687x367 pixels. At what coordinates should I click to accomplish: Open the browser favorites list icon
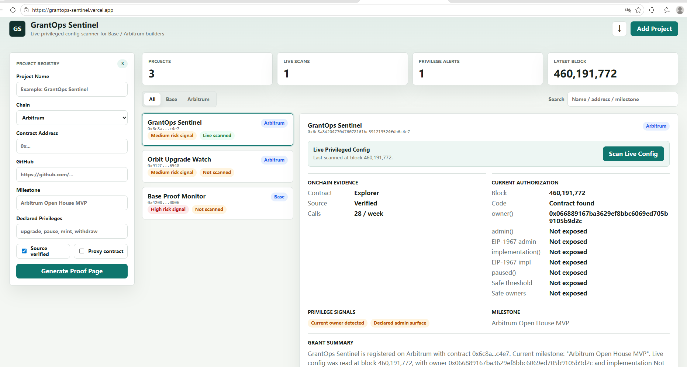point(667,10)
